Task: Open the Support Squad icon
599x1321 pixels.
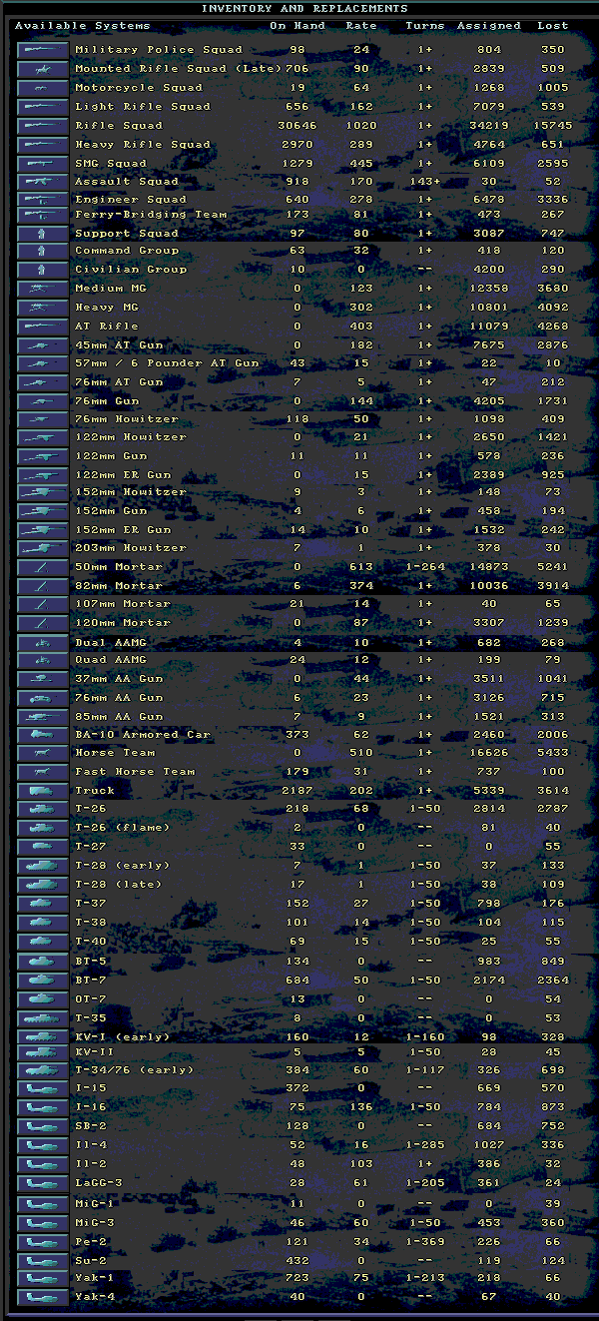Action: [43, 234]
